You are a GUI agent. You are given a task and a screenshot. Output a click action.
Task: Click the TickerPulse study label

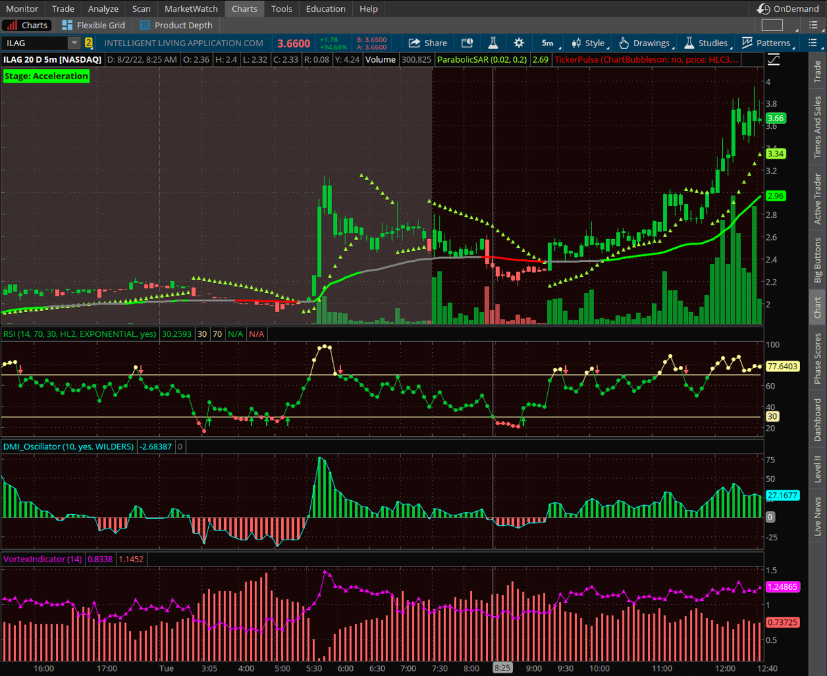pos(646,60)
